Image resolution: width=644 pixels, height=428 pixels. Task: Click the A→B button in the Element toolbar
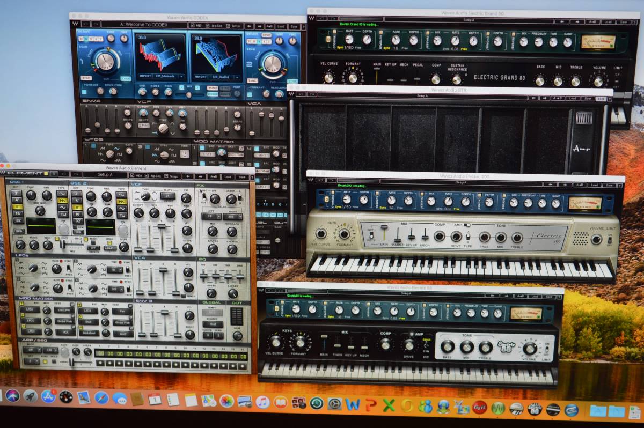click(213, 175)
